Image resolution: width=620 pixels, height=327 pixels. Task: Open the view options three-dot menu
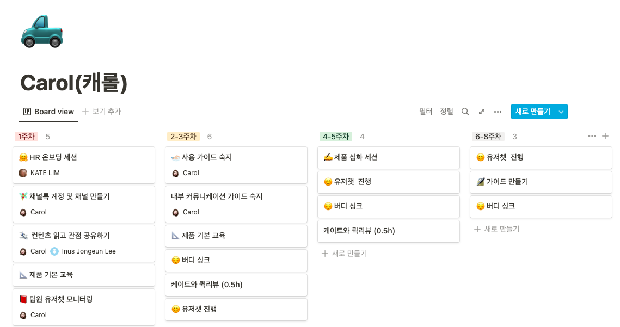(x=498, y=112)
